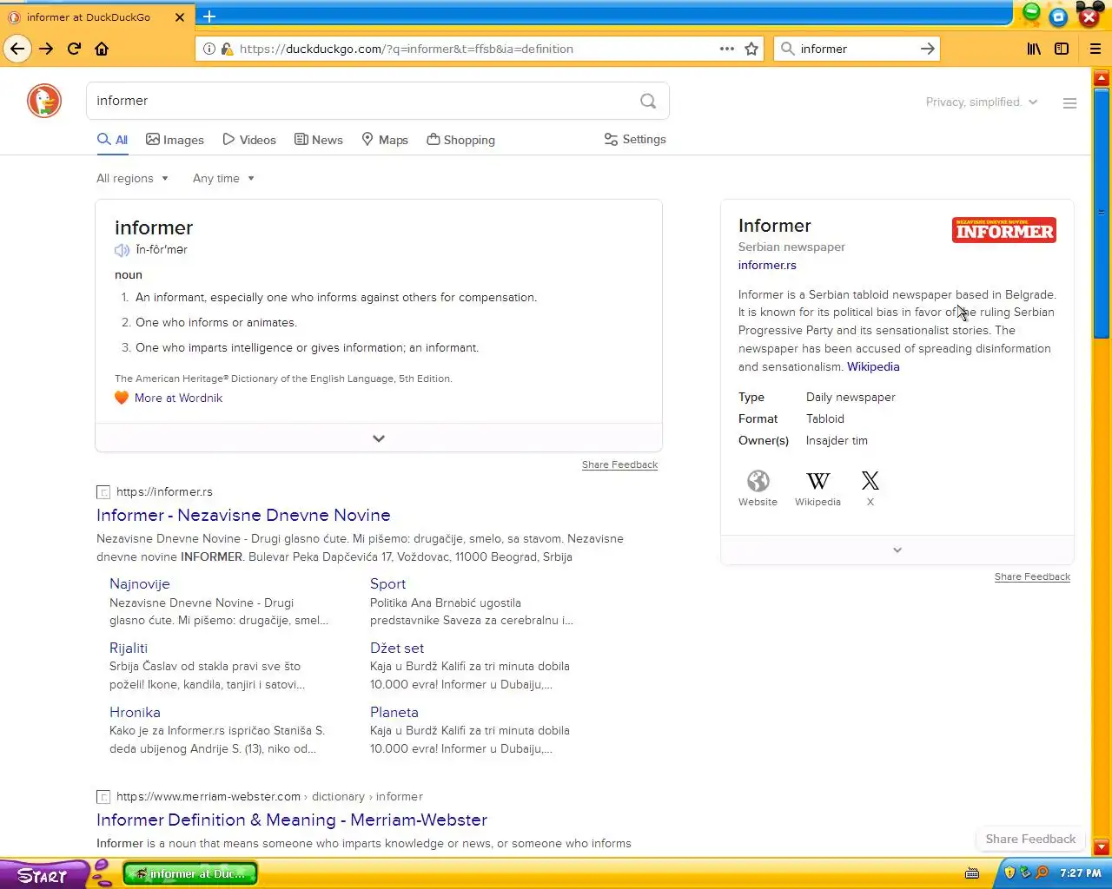Select the All search tab
Image resolution: width=1112 pixels, height=889 pixels.
pos(112,140)
